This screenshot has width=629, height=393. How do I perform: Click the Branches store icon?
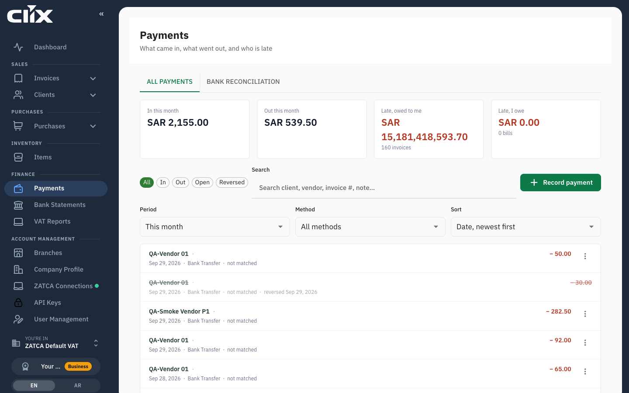click(18, 253)
